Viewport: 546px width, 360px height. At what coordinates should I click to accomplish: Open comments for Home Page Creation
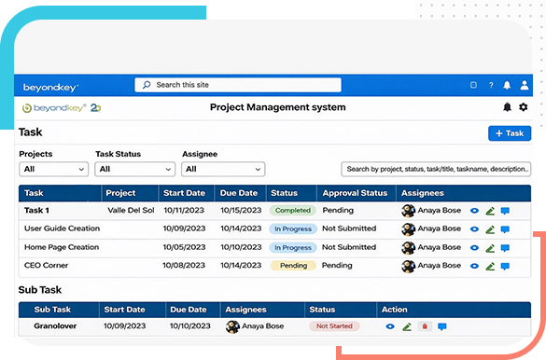(x=505, y=248)
